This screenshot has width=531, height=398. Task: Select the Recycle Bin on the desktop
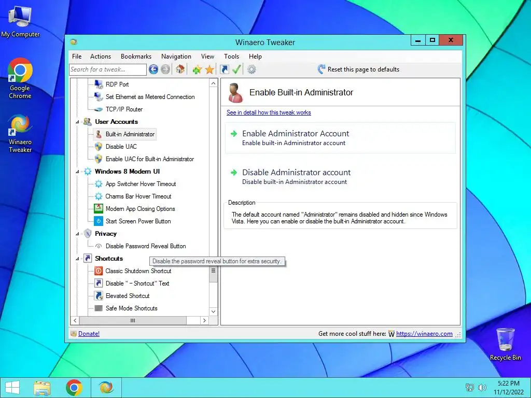pos(505,344)
